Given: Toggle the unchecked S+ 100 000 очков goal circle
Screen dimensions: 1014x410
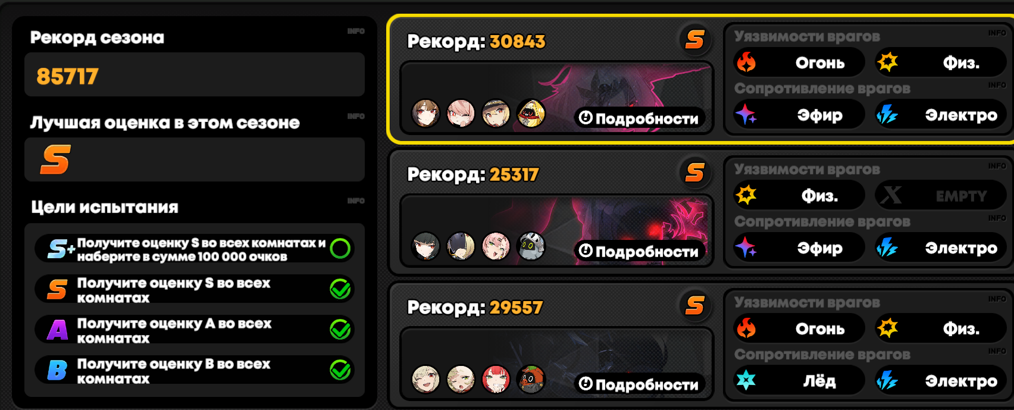Looking at the screenshot, I should point(340,248).
